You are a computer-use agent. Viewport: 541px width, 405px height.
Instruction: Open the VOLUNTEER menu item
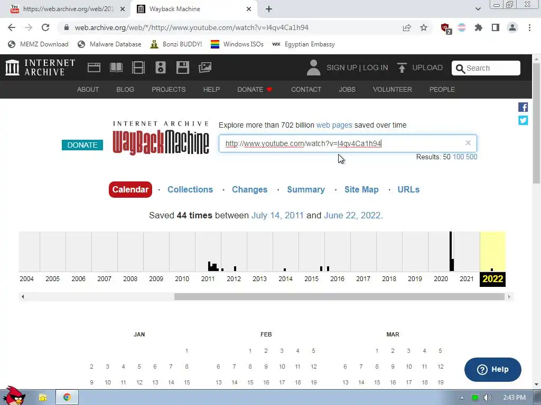(x=393, y=90)
